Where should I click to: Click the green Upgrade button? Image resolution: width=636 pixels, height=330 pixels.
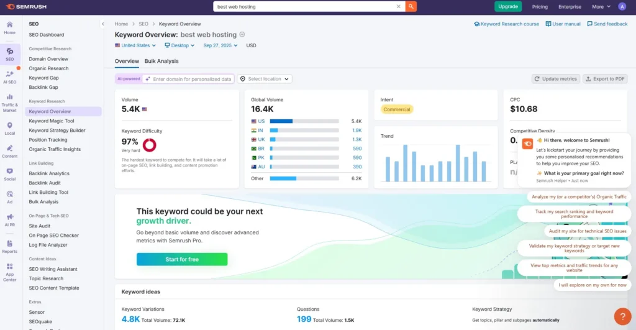(x=508, y=6)
